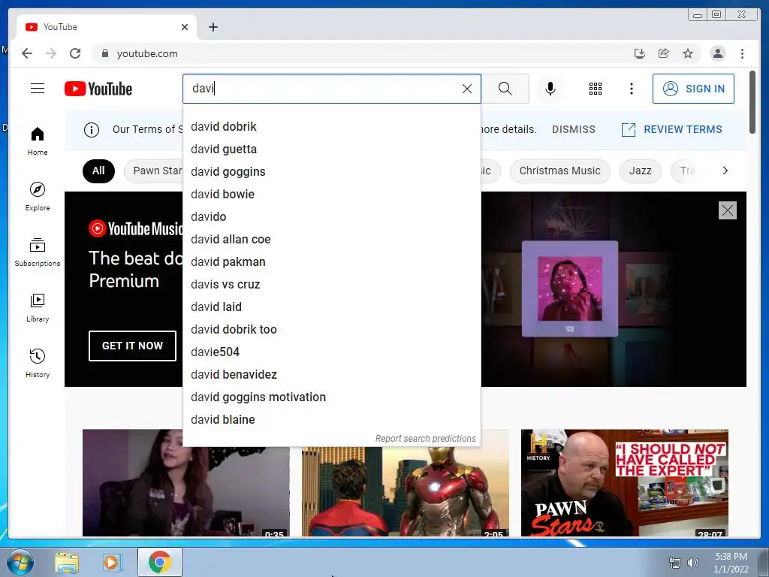Open Library in sidebar
Image resolution: width=769 pixels, height=577 pixels.
[x=38, y=307]
